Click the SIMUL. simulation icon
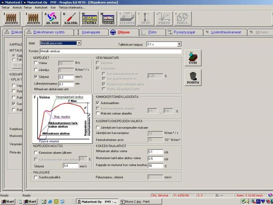Viewport: 273px width, 205px height. [183, 18]
